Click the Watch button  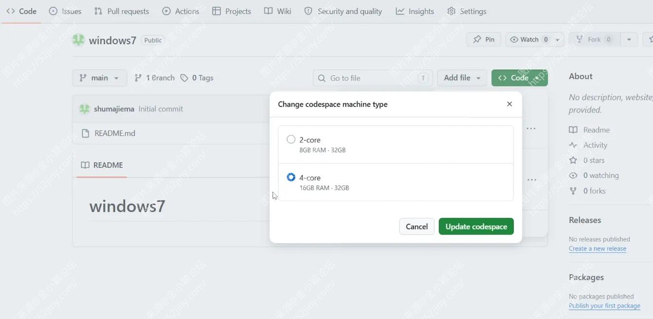tap(529, 39)
